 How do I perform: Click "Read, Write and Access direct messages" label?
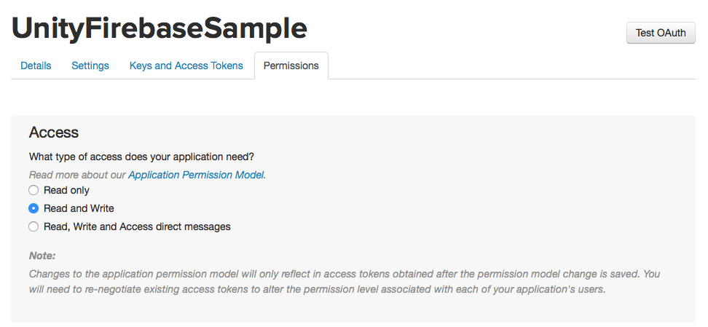coord(137,226)
